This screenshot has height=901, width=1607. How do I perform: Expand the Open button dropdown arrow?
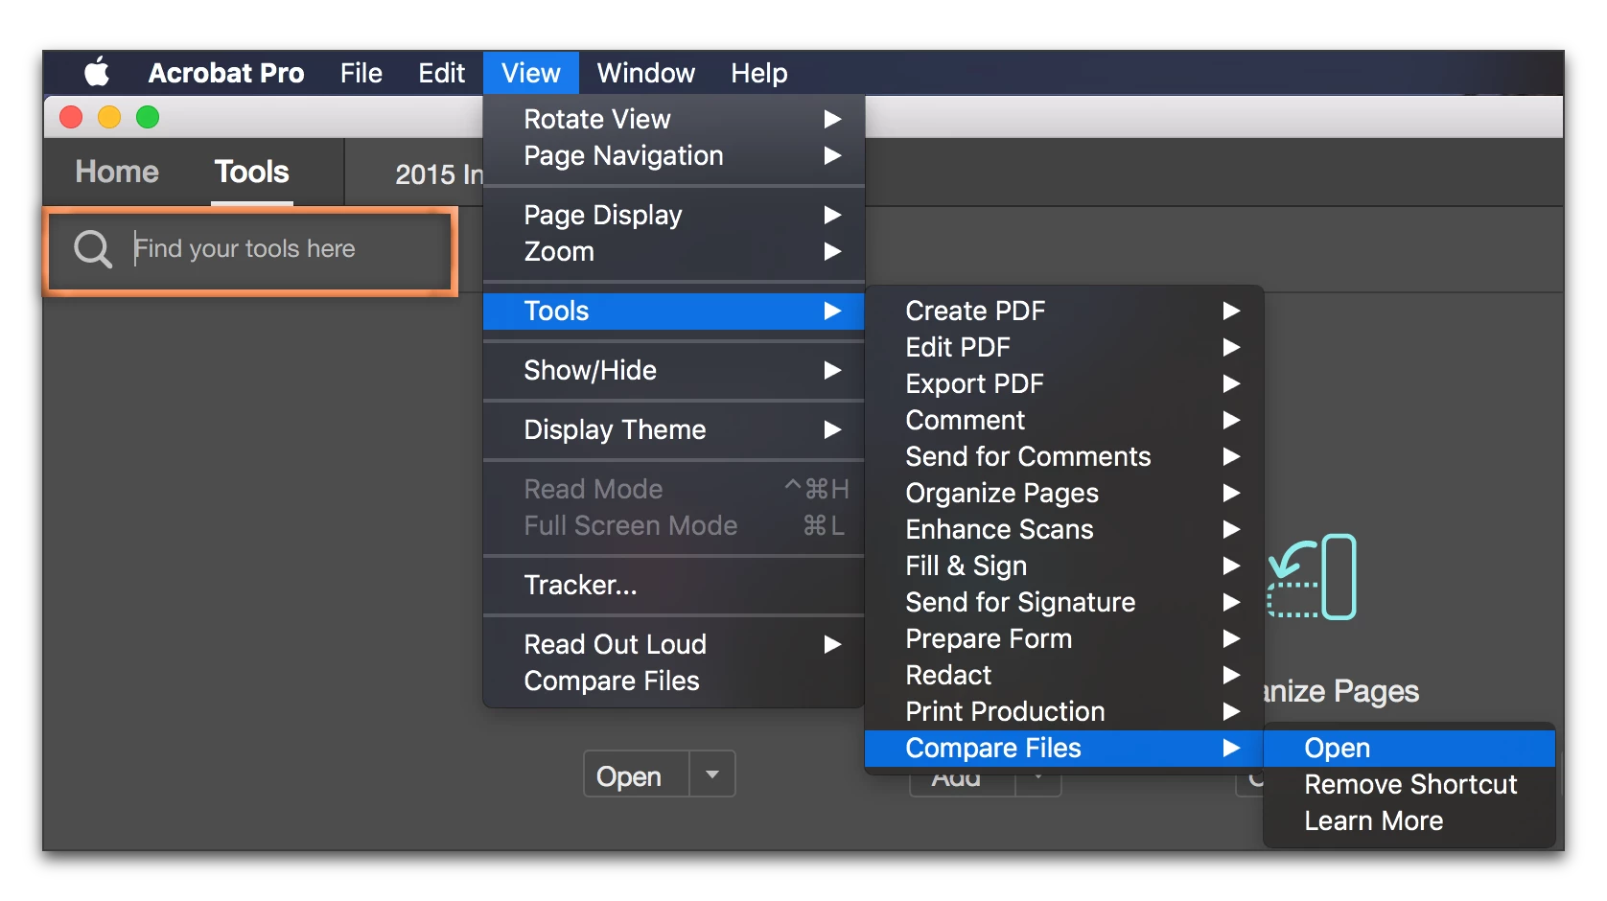pyautogui.click(x=712, y=774)
